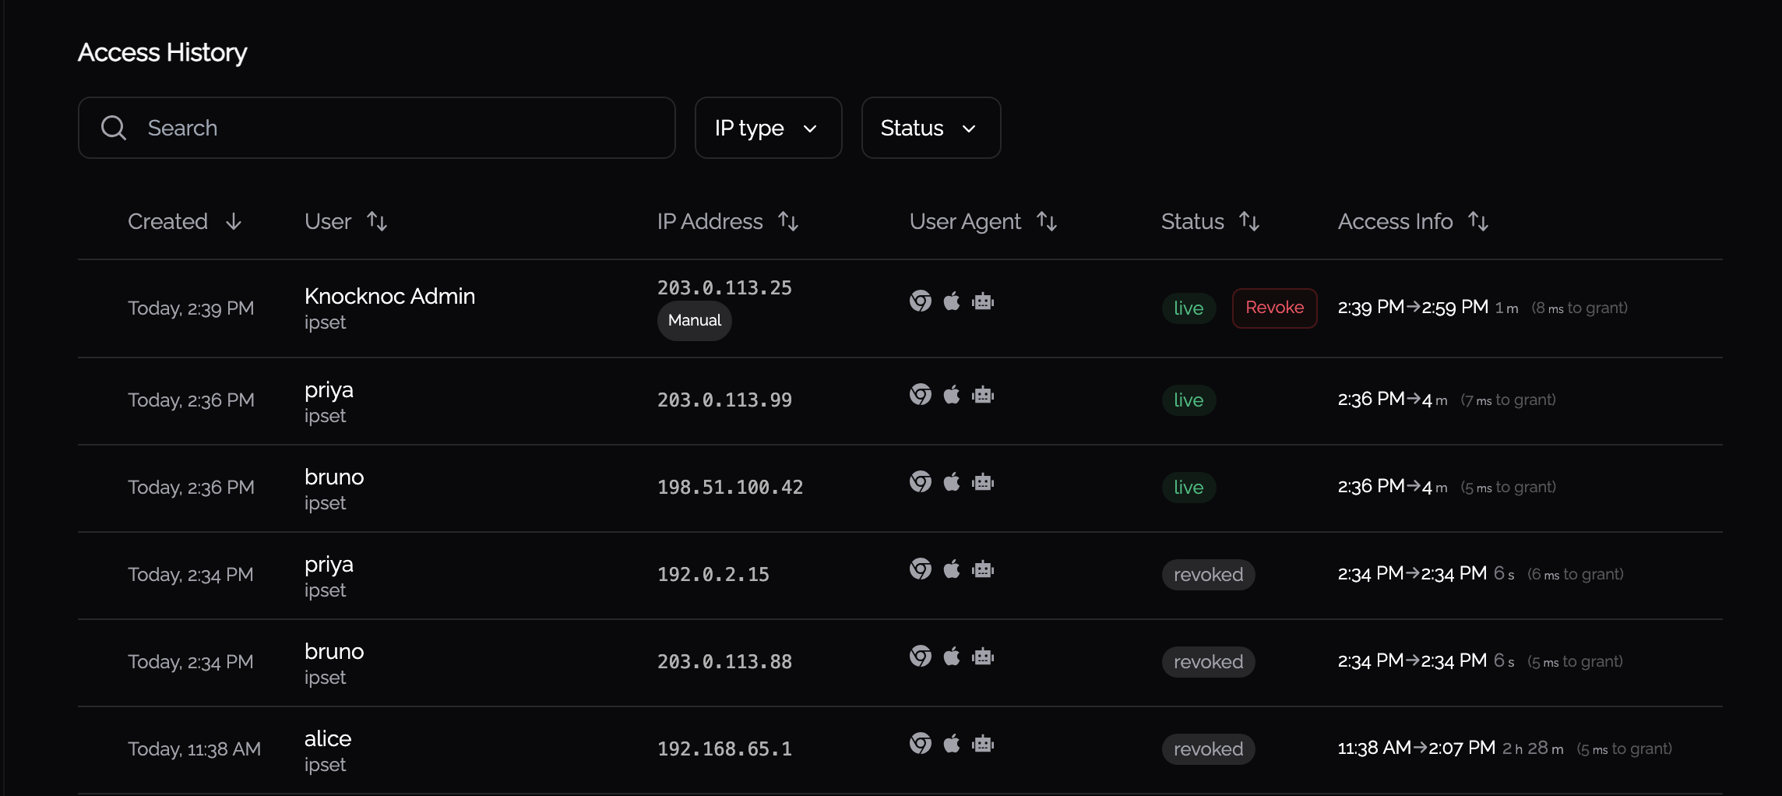Sort table by IP Address arrows

pyautogui.click(x=788, y=222)
